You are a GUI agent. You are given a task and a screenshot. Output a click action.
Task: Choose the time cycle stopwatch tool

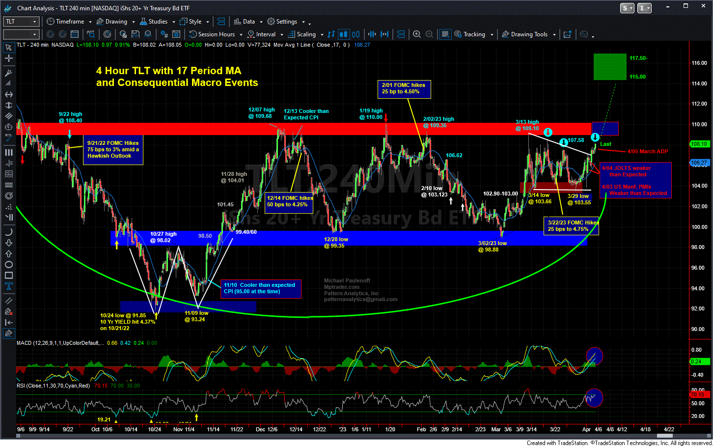tap(8, 127)
